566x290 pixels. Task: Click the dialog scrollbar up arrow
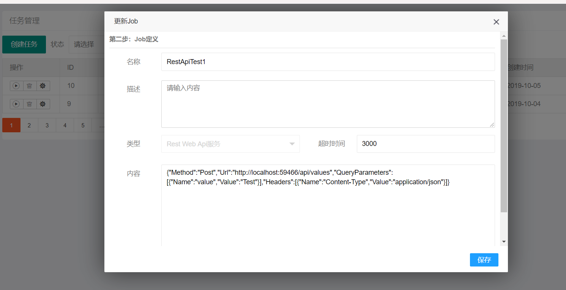click(504, 36)
